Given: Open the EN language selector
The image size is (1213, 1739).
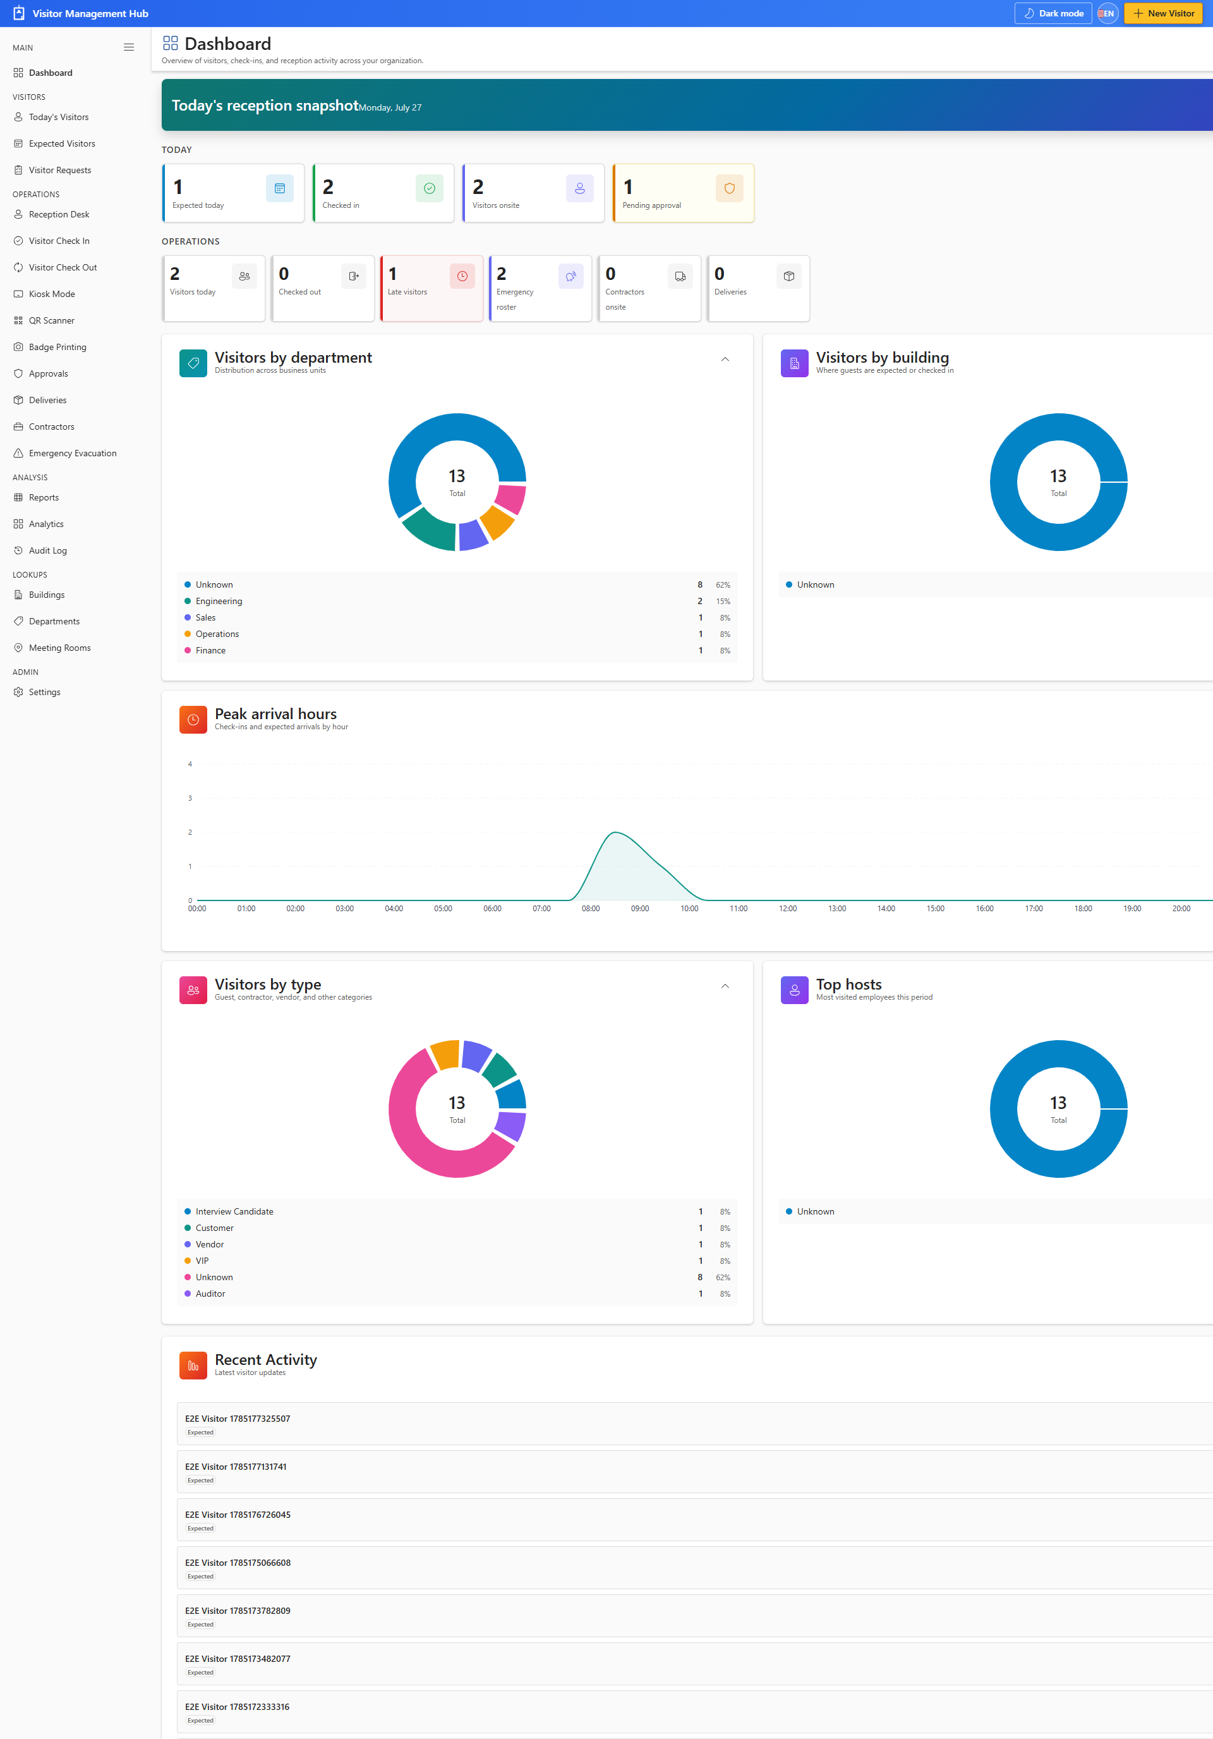Looking at the screenshot, I should click(x=1107, y=14).
